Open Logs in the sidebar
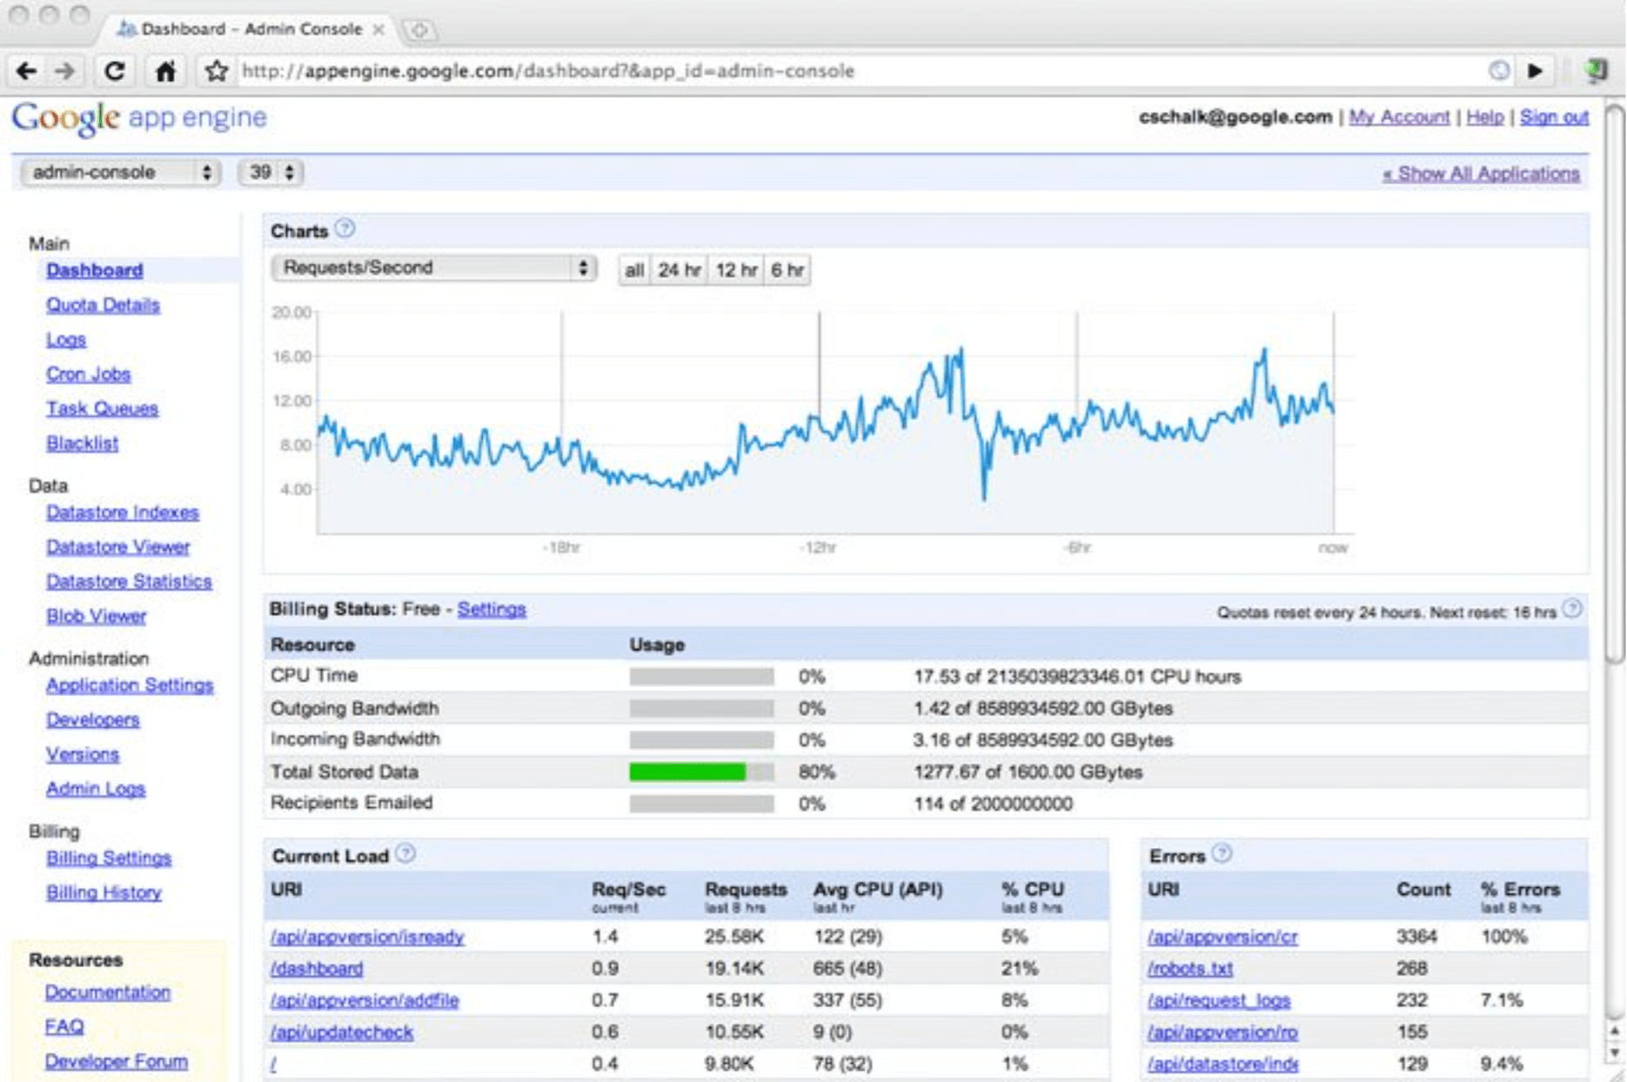Image resolution: width=1627 pixels, height=1082 pixels. 66,340
